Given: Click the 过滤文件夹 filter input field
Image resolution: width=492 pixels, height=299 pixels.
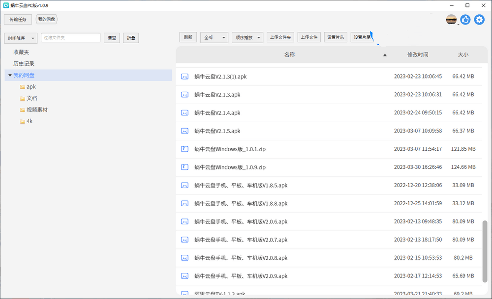Looking at the screenshot, I should coord(70,38).
